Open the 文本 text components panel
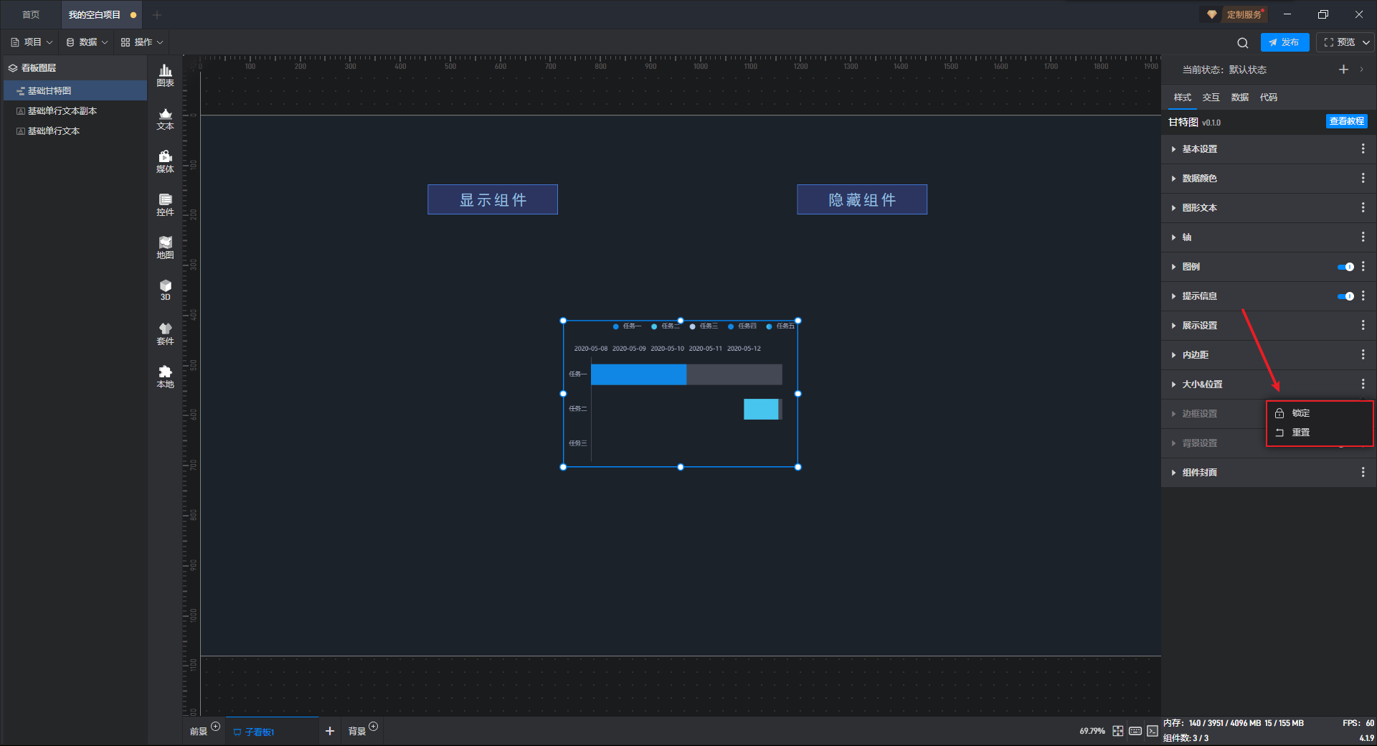1377x746 pixels. [165, 118]
